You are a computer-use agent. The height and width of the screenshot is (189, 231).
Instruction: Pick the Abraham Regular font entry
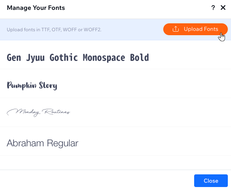[116, 141]
